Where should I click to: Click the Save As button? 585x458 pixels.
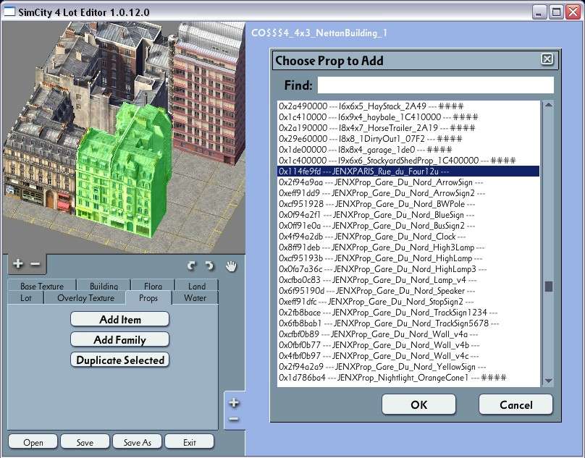point(137,442)
